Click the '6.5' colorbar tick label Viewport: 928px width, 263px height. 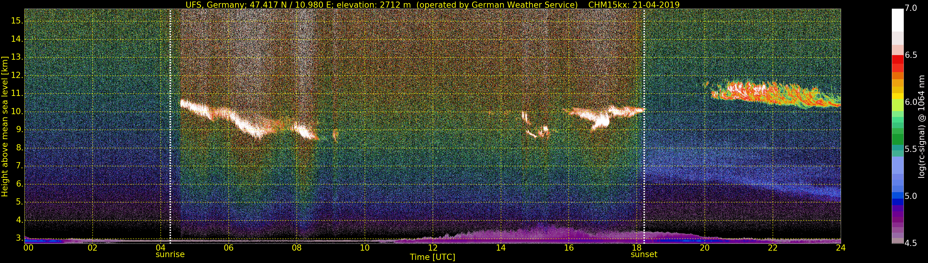click(911, 55)
